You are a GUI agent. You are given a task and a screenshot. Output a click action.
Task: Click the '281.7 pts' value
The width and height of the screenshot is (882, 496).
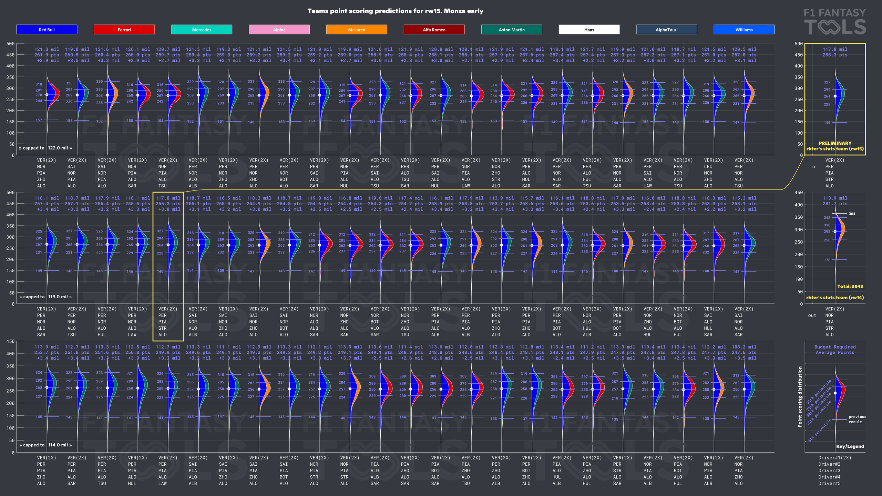[835, 204]
